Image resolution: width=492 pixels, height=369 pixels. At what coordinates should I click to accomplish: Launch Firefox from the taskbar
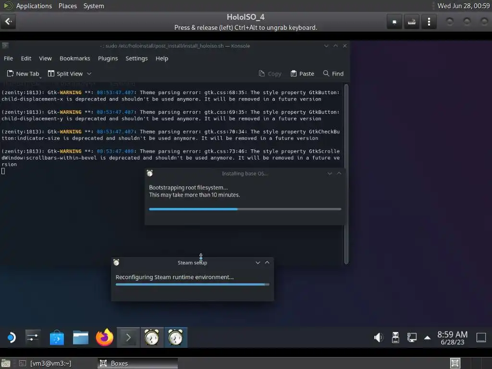[104, 337]
